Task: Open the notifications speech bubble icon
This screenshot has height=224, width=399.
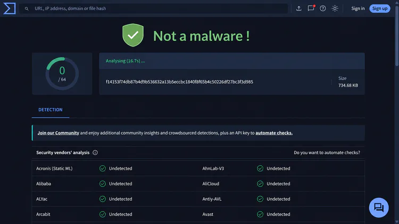Action: [x=311, y=8]
